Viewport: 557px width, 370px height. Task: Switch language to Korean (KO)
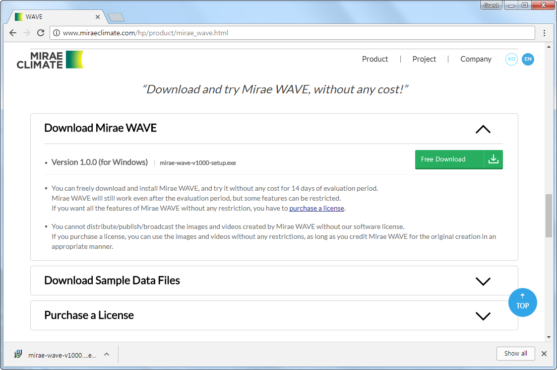click(x=511, y=59)
